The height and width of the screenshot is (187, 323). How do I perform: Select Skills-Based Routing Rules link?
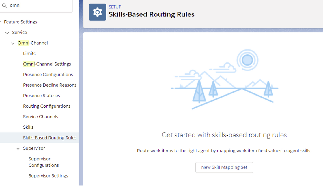tap(50, 138)
